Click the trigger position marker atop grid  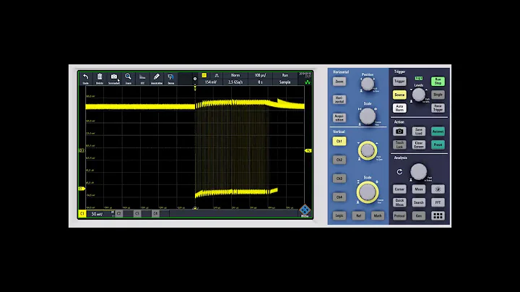pos(195,87)
